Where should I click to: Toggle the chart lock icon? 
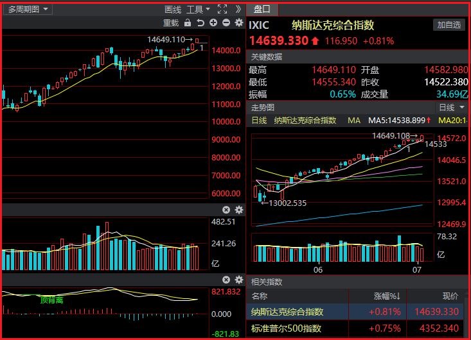click(x=188, y=23)
